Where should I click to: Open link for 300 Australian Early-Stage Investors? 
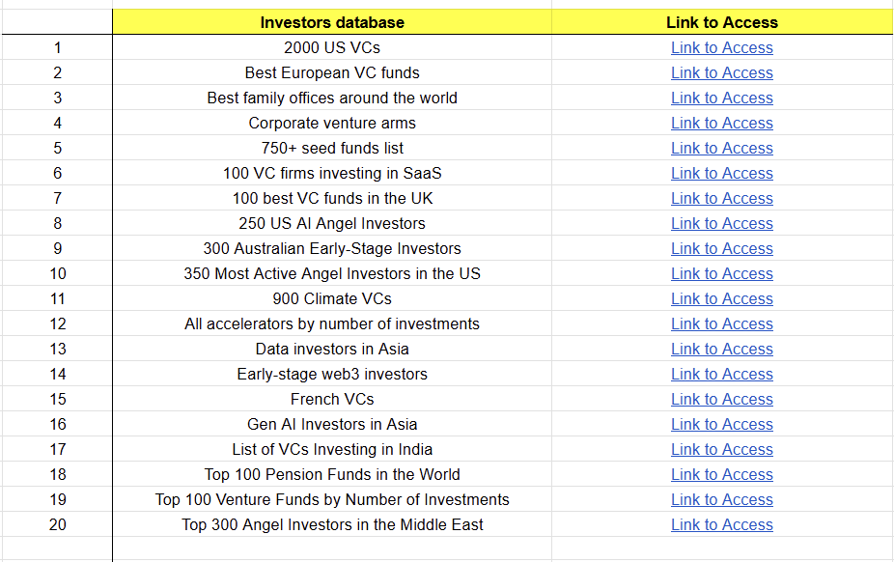(721, 248)
